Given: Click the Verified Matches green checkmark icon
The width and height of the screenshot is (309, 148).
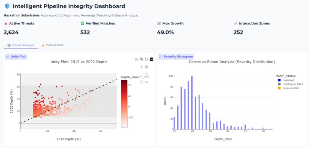Looking at the screenshot, I should (82, 23).
